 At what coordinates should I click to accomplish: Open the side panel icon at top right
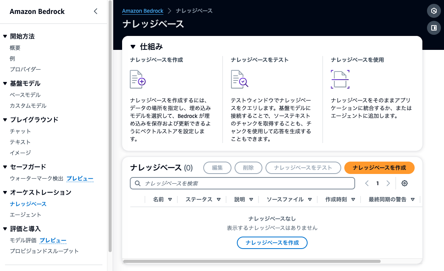coord(434,28)
